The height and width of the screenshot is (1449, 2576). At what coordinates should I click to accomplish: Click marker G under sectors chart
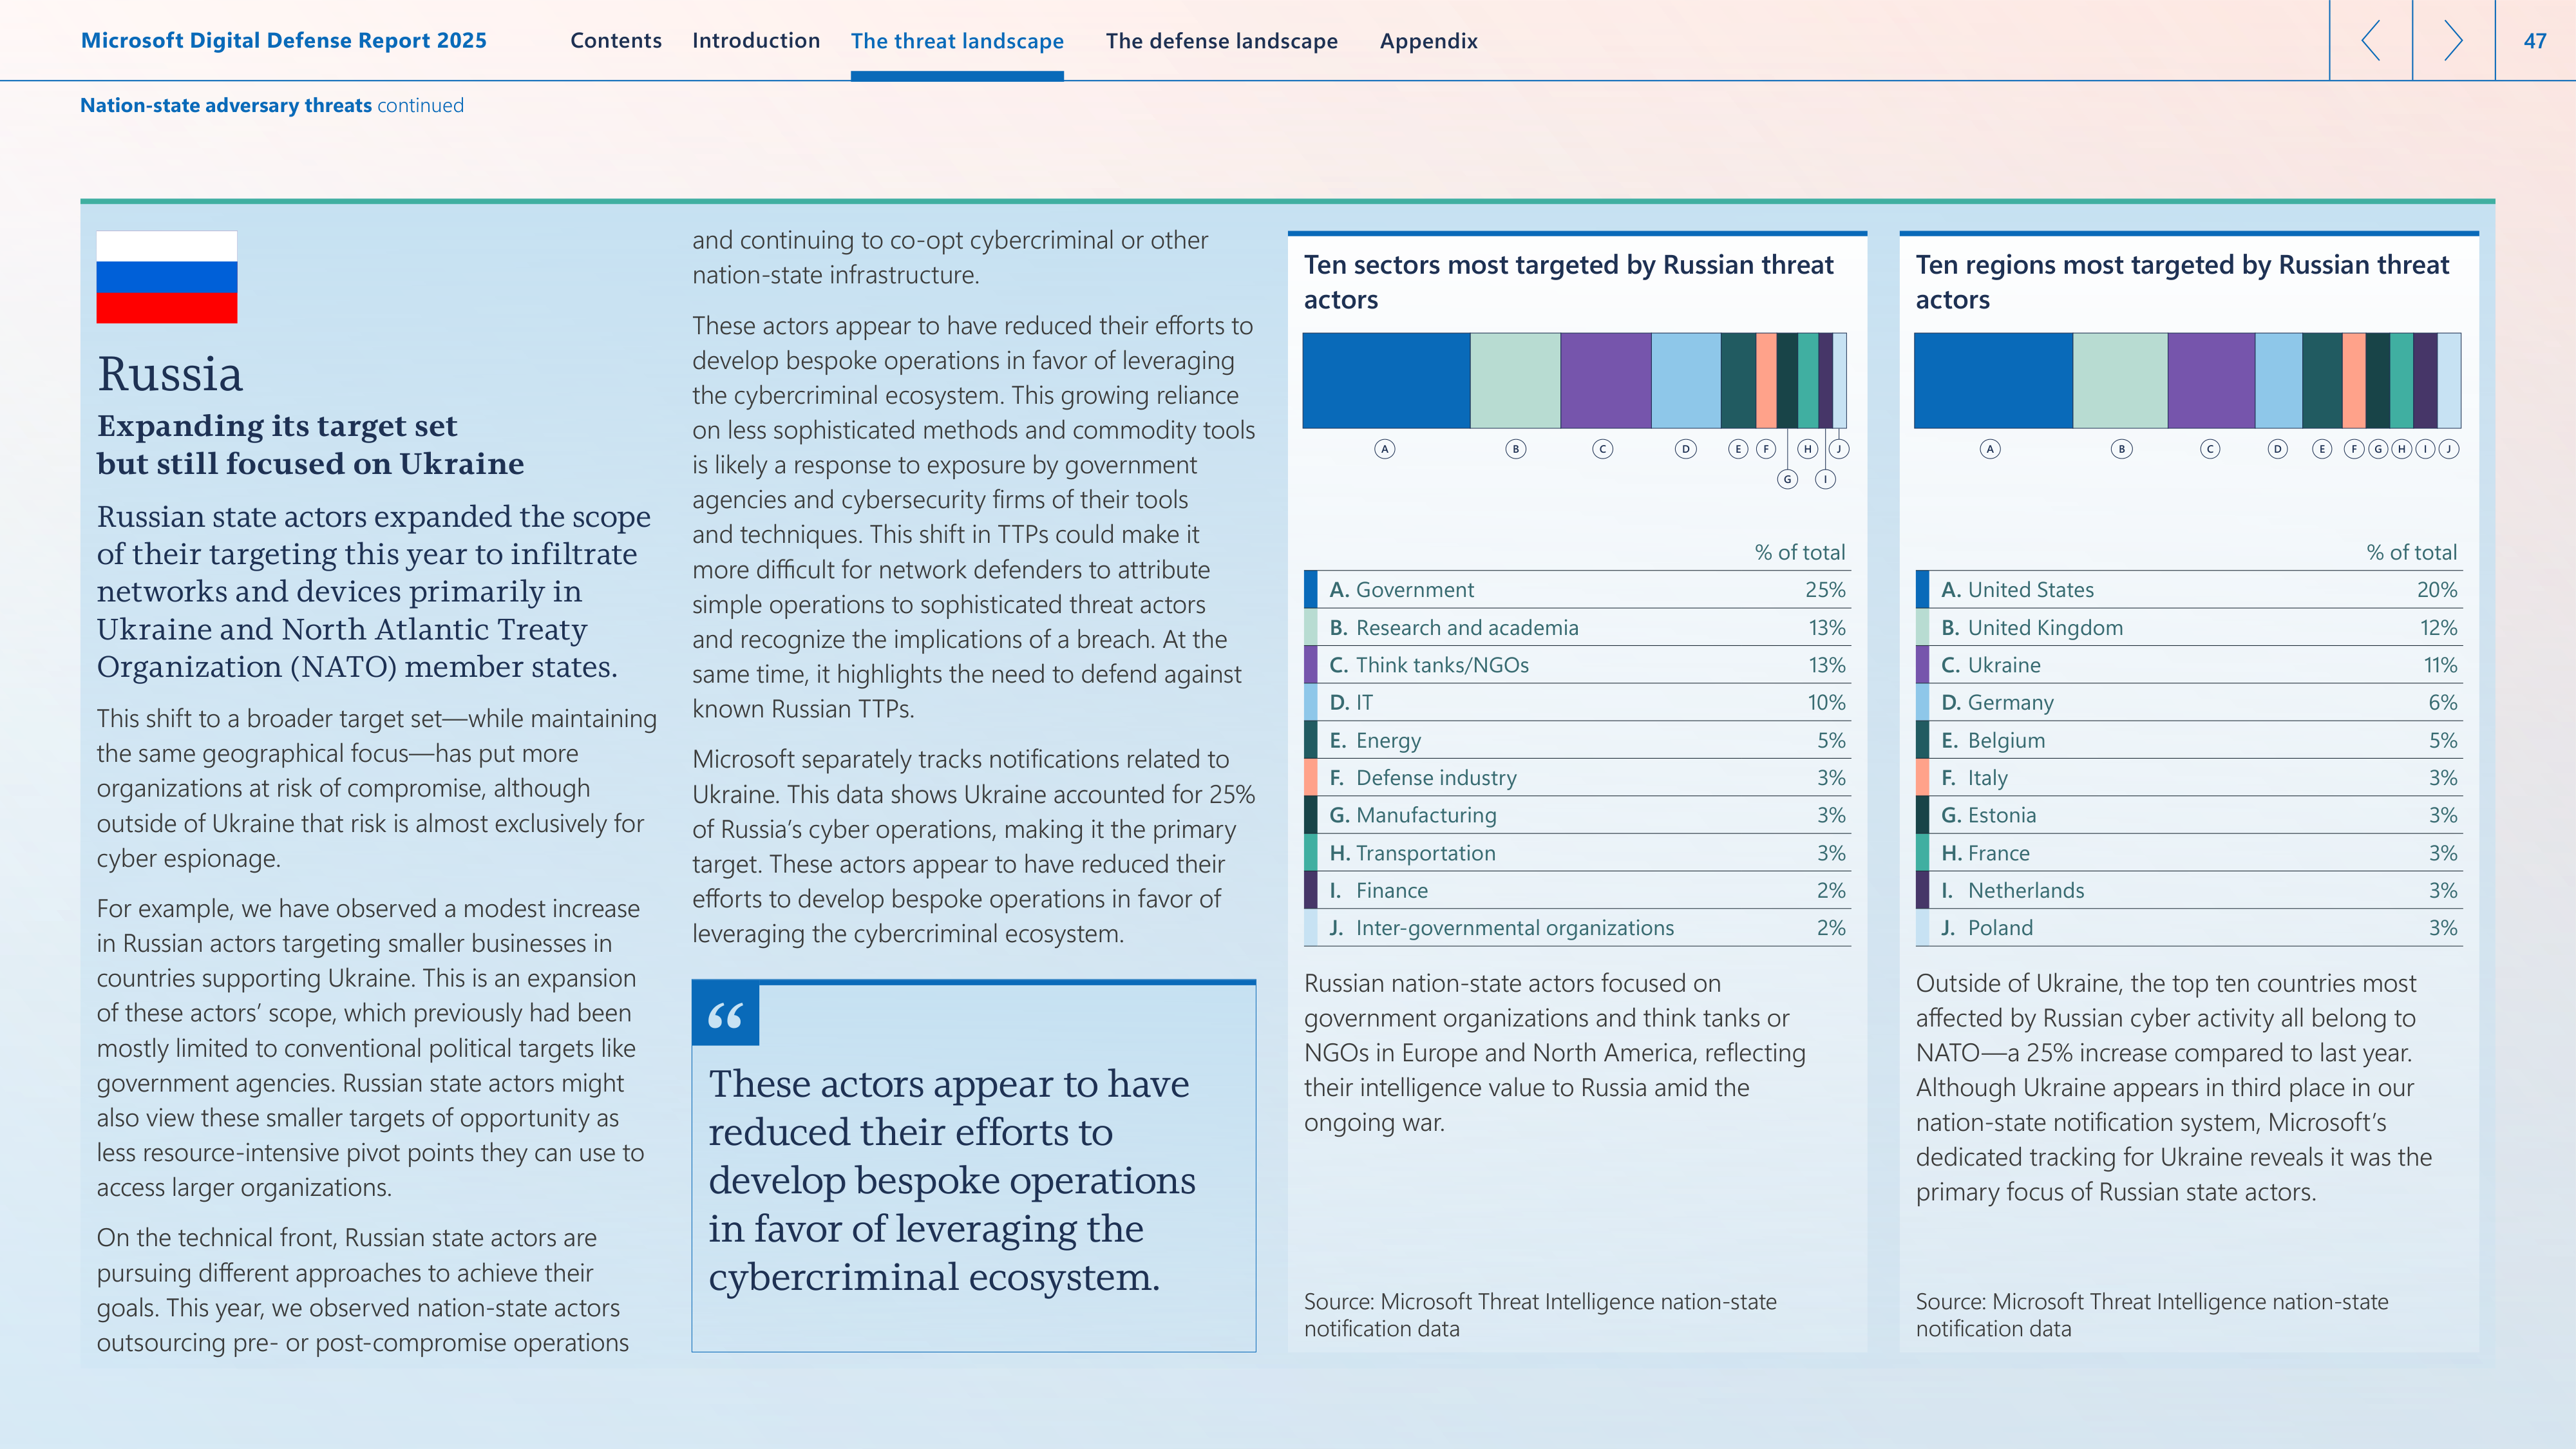pos(1788,479)
